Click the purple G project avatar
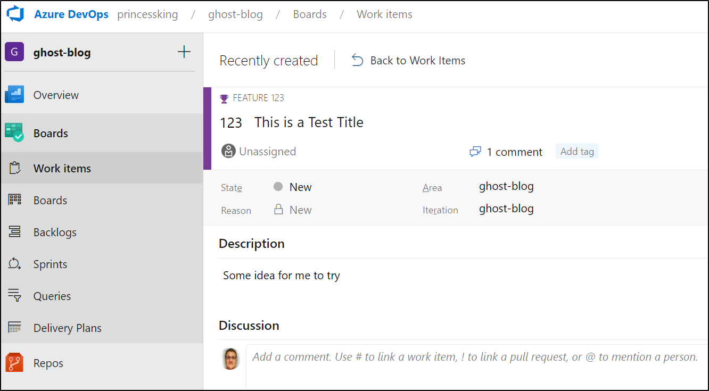The height and width of the screenshot is (391, 709). coord(14,52)
